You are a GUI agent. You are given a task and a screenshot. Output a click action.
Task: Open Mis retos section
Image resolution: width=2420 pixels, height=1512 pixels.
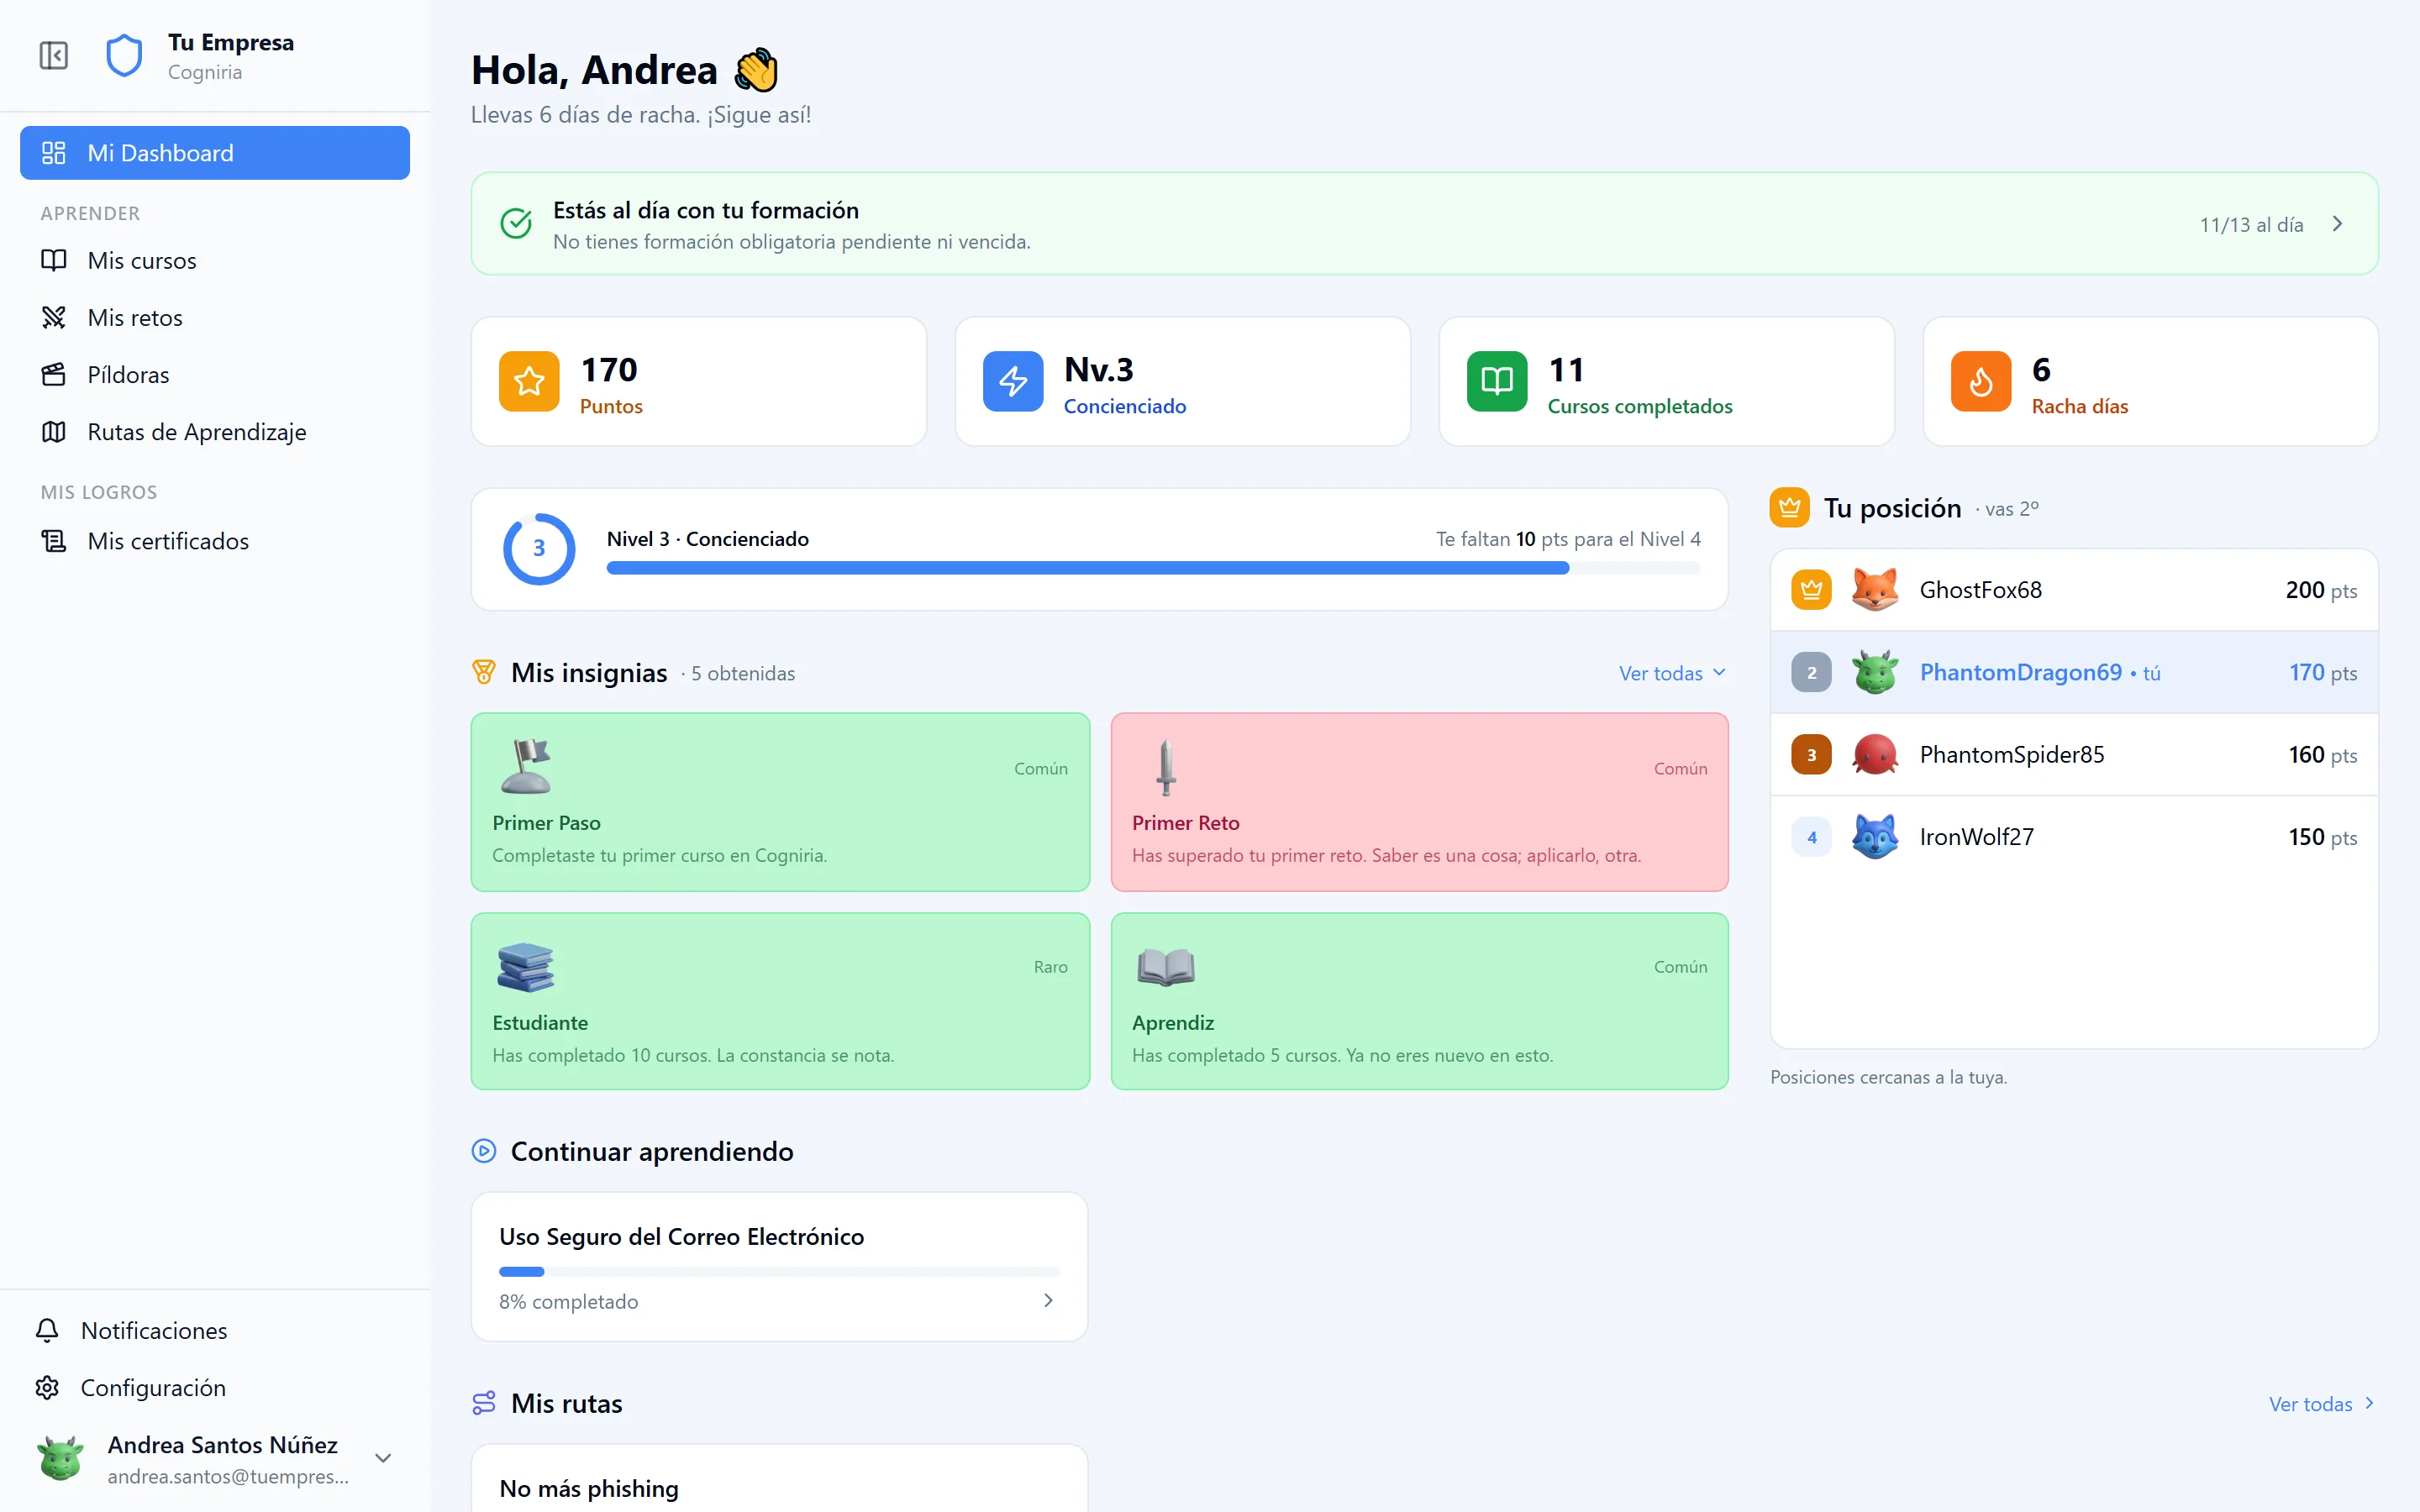[x=215, y=317]
